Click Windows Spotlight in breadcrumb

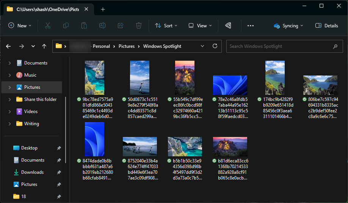pos(162,46)
